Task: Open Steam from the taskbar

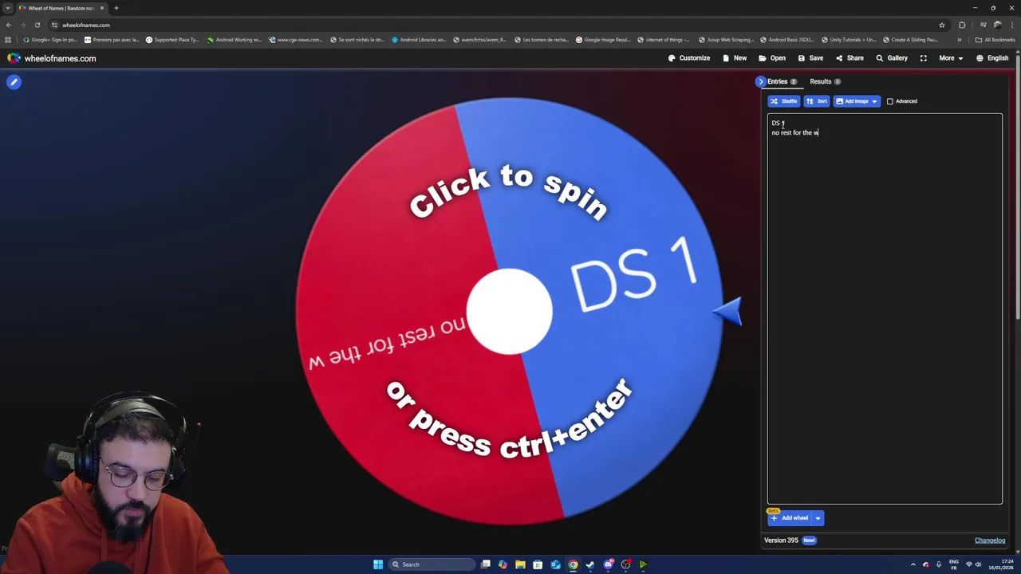Action: click(590, 564)
